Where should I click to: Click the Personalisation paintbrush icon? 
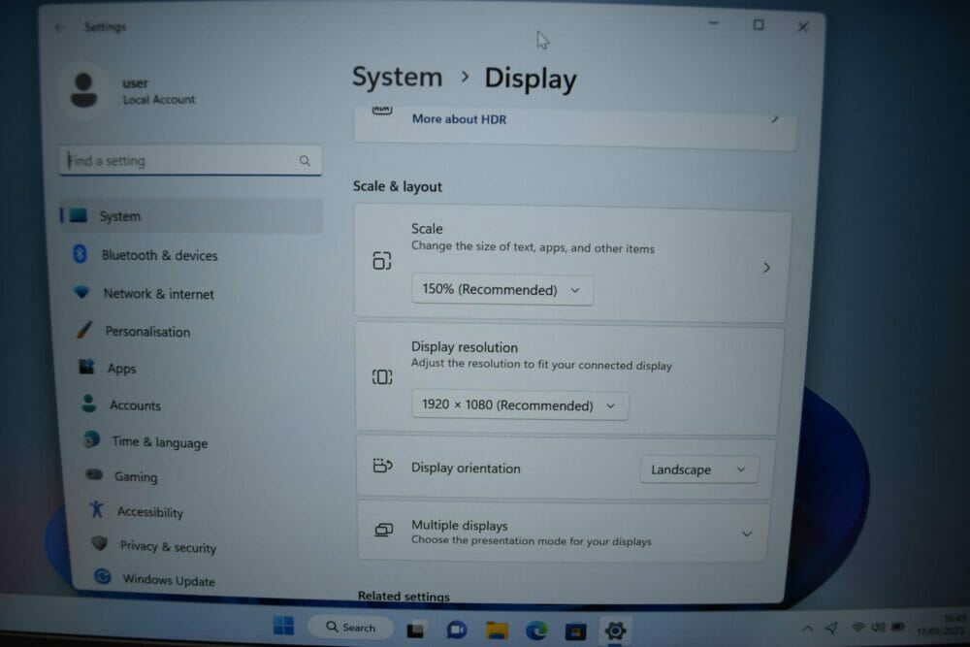(84, 329)
